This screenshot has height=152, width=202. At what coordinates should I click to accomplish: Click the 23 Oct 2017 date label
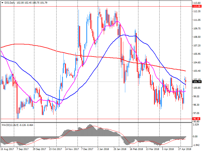55,149
